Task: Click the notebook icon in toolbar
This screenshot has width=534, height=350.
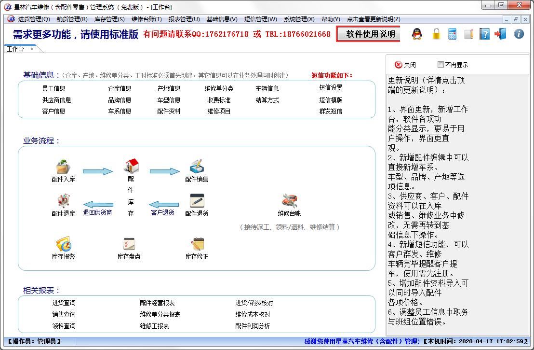Action: pyautogui.click(x=468, y=34)
